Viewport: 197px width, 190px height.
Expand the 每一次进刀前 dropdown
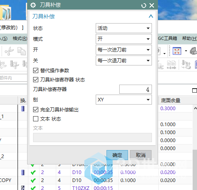pos(124,50)
